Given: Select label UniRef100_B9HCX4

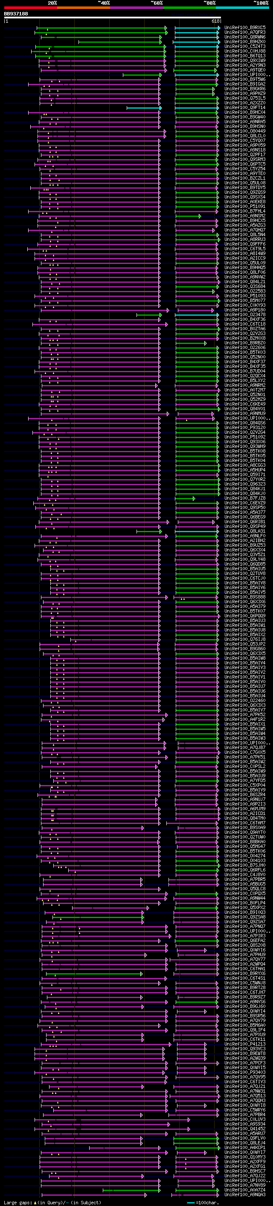Looking at the screenshot, I should (245, 113).
